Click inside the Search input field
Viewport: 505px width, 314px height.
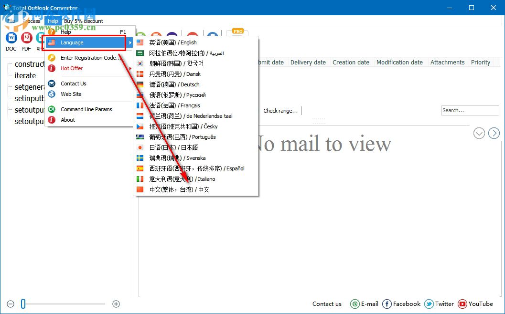click(470, 110)
